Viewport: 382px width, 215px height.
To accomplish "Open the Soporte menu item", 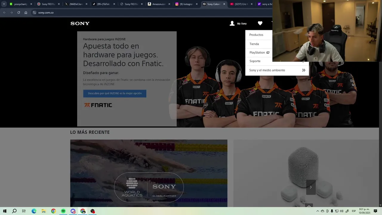I will point(255,61).
